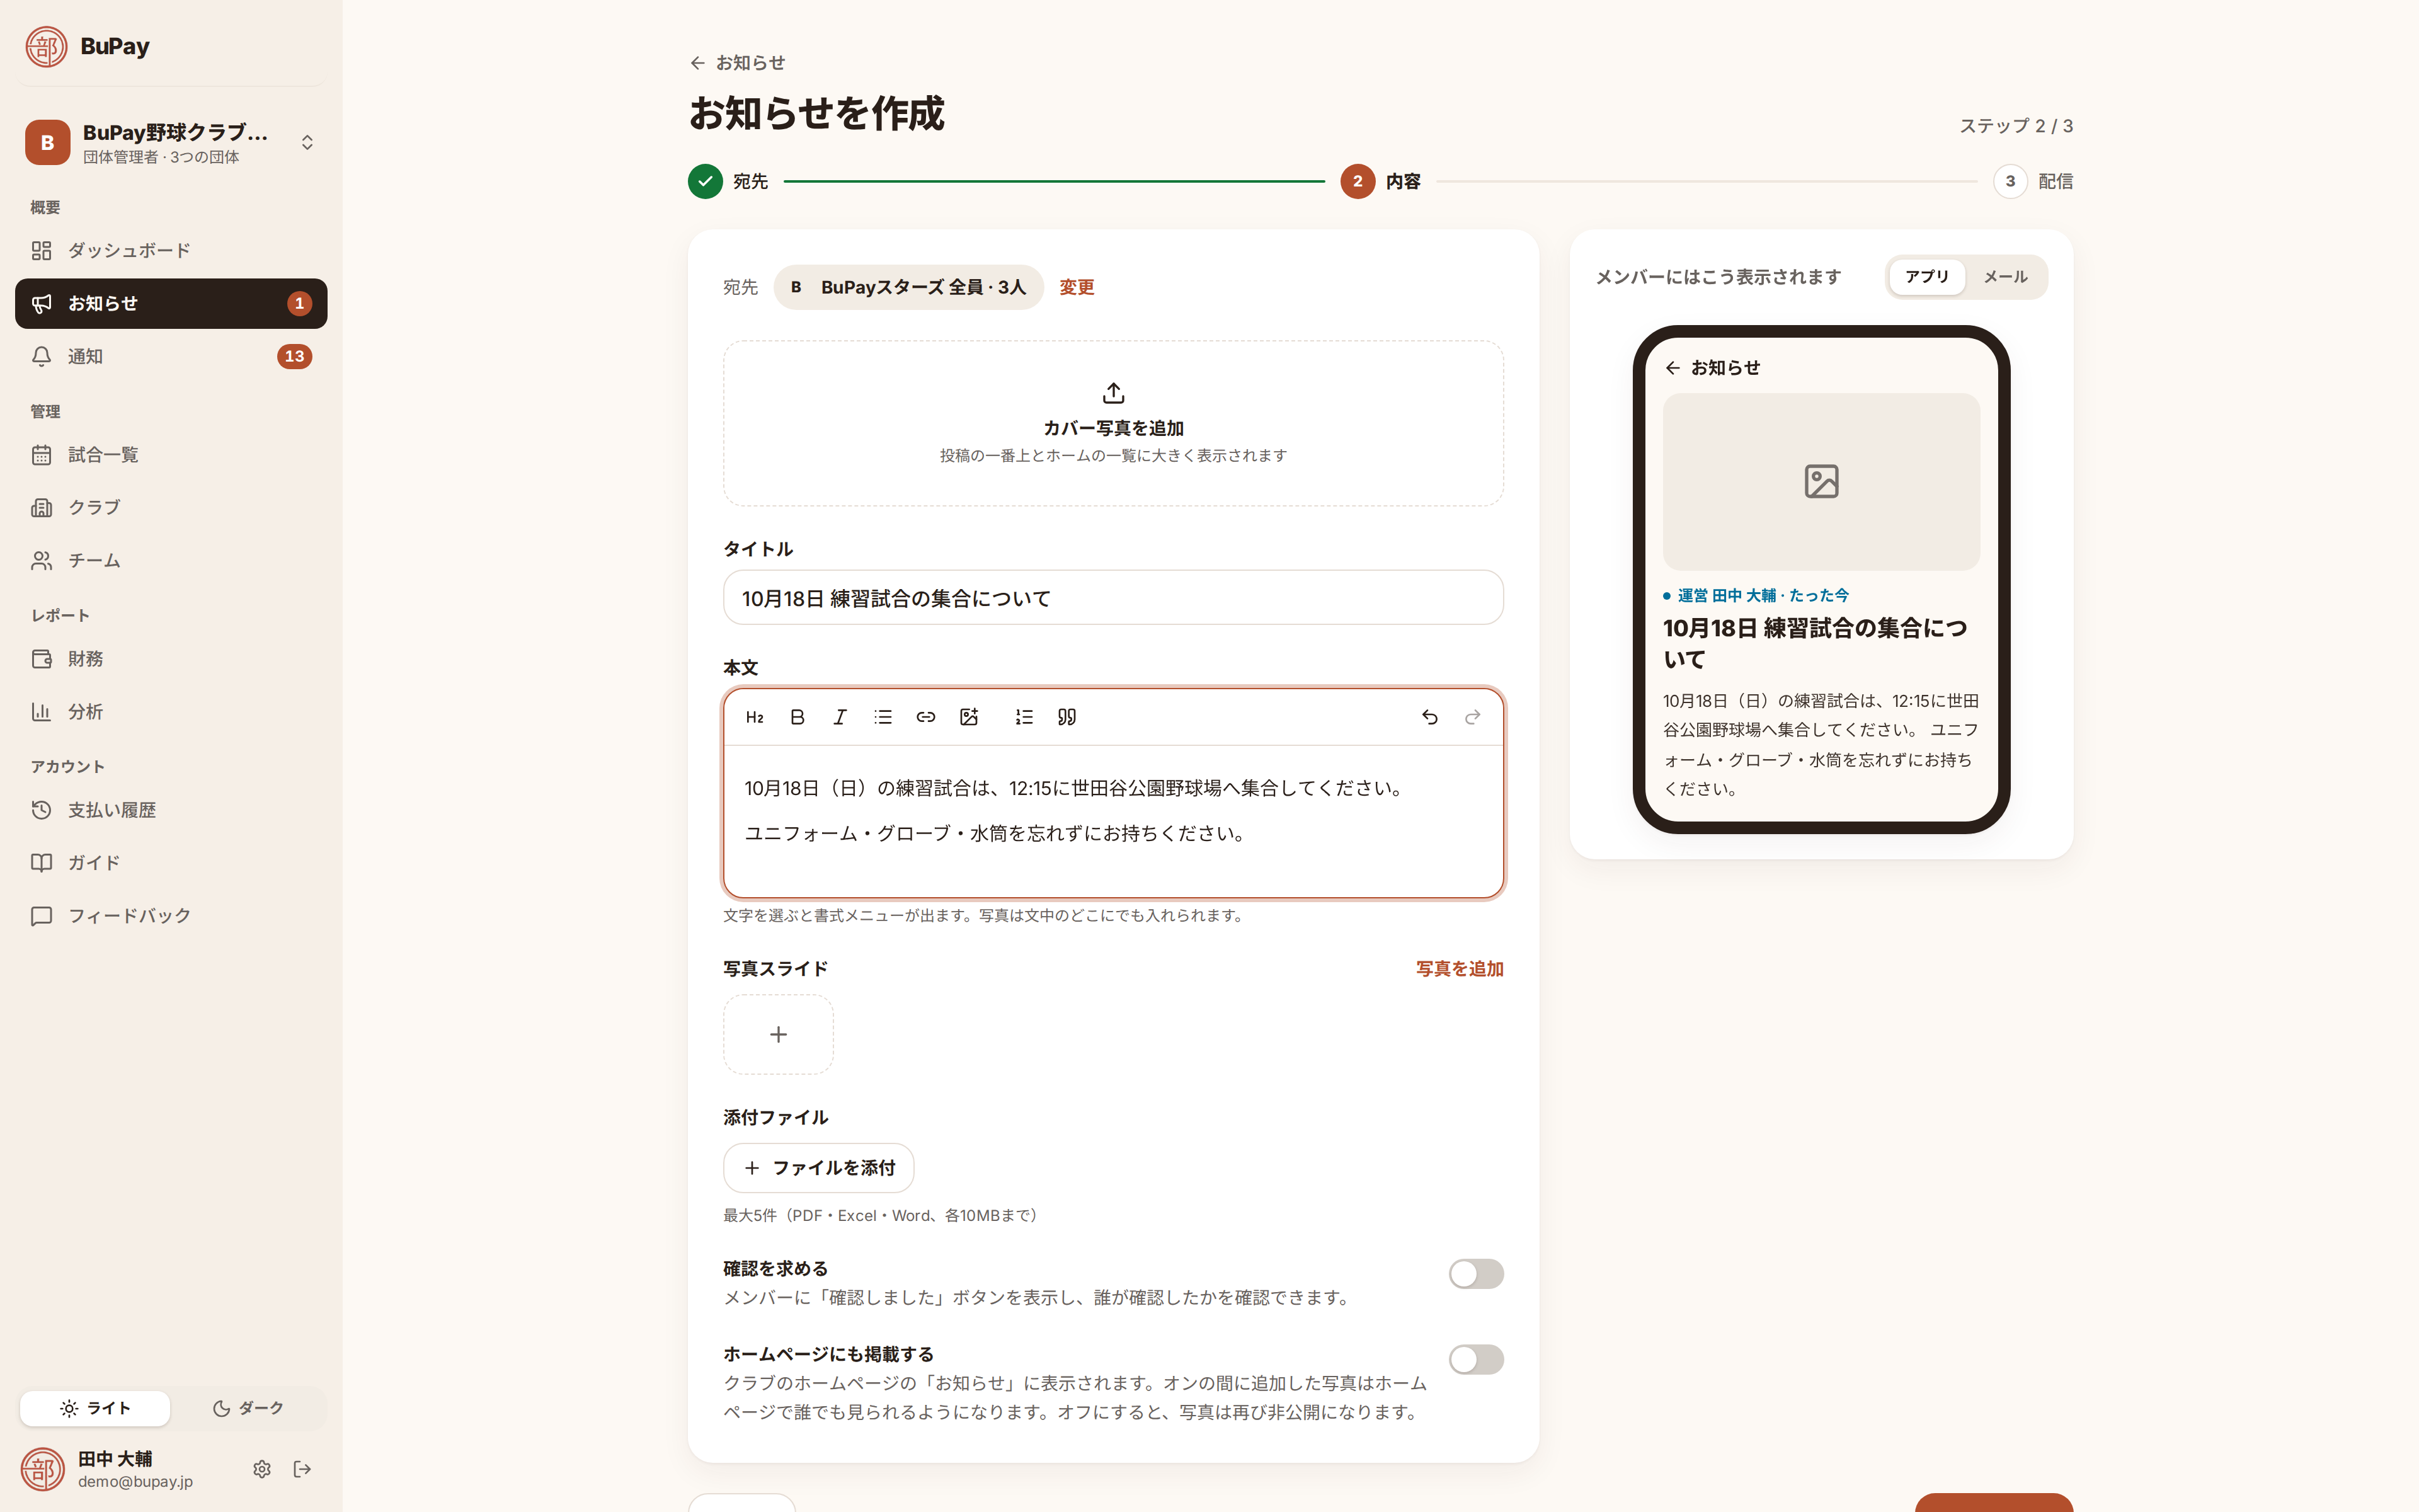Open クラブ page in sidebar
This screenshot has width=2419, height=1512.
click(x=171, y=507)
